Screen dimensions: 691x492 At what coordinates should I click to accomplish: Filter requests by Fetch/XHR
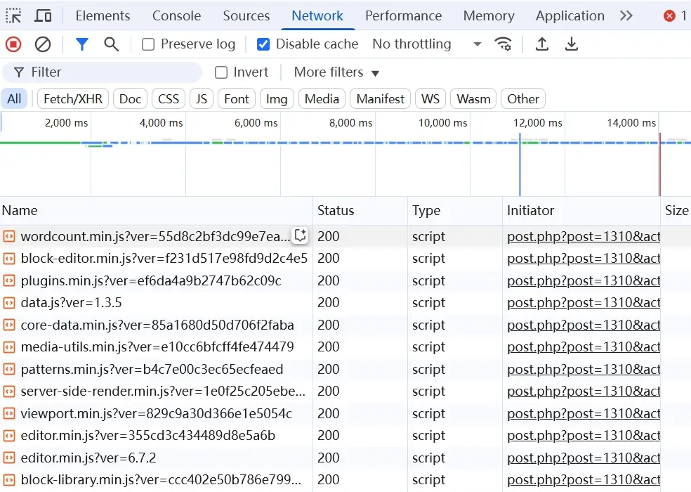tap(73, 99)
